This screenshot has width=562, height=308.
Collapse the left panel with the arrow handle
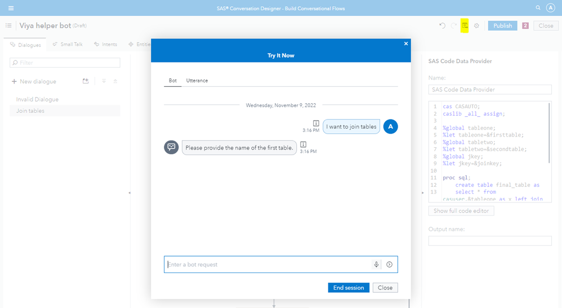tap(130, 193)
